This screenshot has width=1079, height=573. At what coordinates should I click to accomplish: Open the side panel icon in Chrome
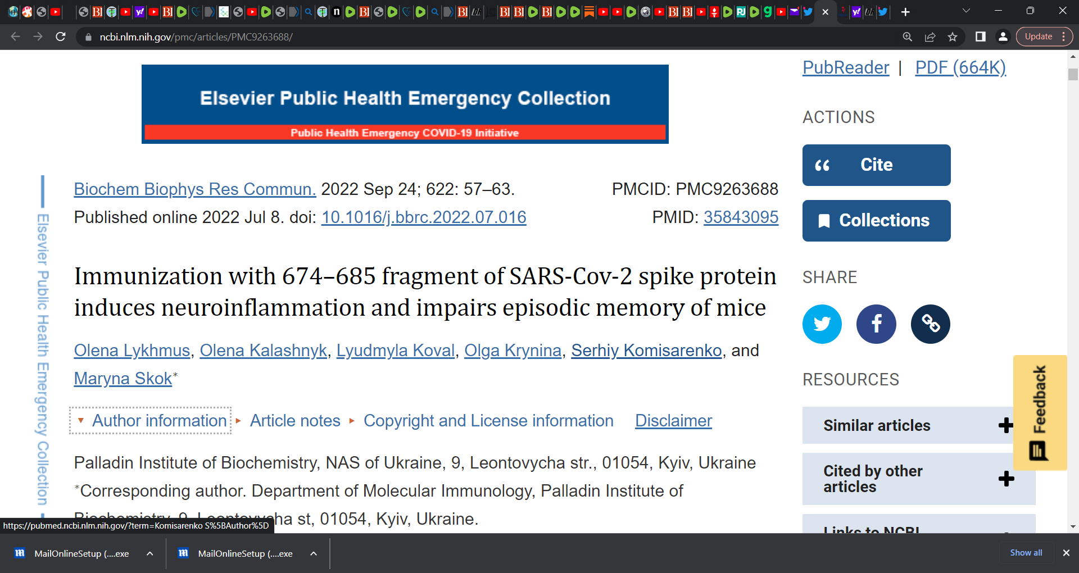click(981, 37)
